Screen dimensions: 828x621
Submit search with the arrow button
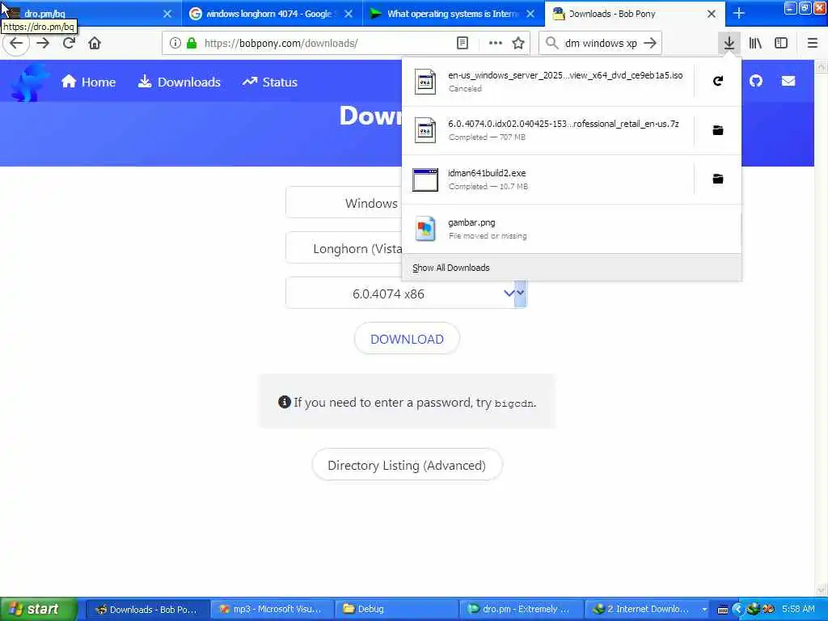point(651,44)
